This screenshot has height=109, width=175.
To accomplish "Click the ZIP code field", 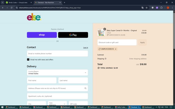I will [78, 103].
